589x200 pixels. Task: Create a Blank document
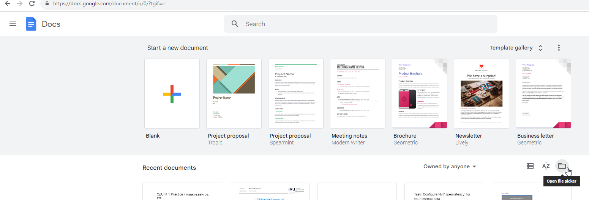click(172, 94)
